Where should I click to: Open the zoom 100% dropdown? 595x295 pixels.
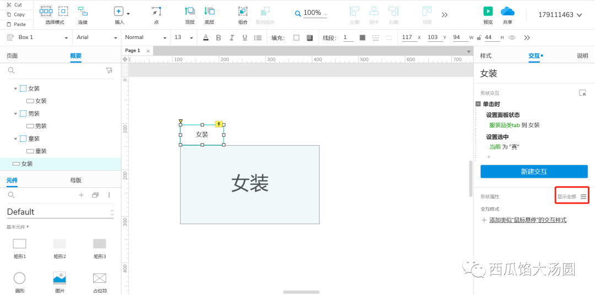311,13
